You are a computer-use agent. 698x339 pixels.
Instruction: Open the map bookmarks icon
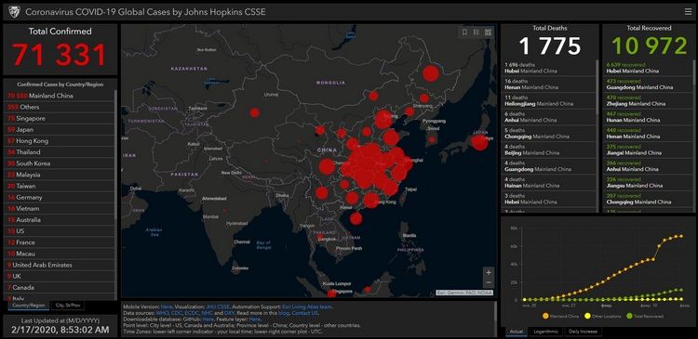coord(464,32)
